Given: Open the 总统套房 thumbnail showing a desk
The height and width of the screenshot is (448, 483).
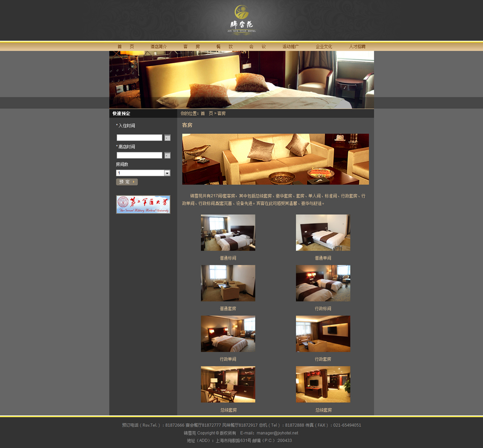Looking at the screenshot, I should [228, 384].
